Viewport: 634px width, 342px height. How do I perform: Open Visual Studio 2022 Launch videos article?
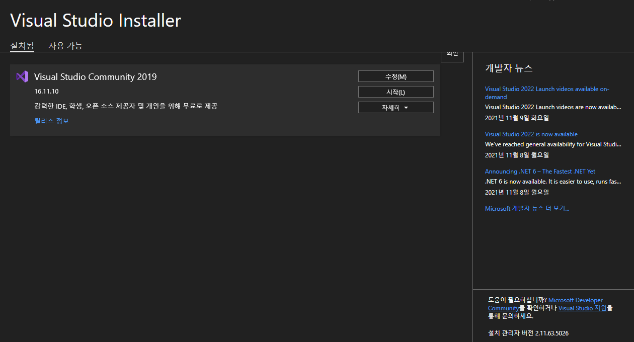tap(547, 93)
